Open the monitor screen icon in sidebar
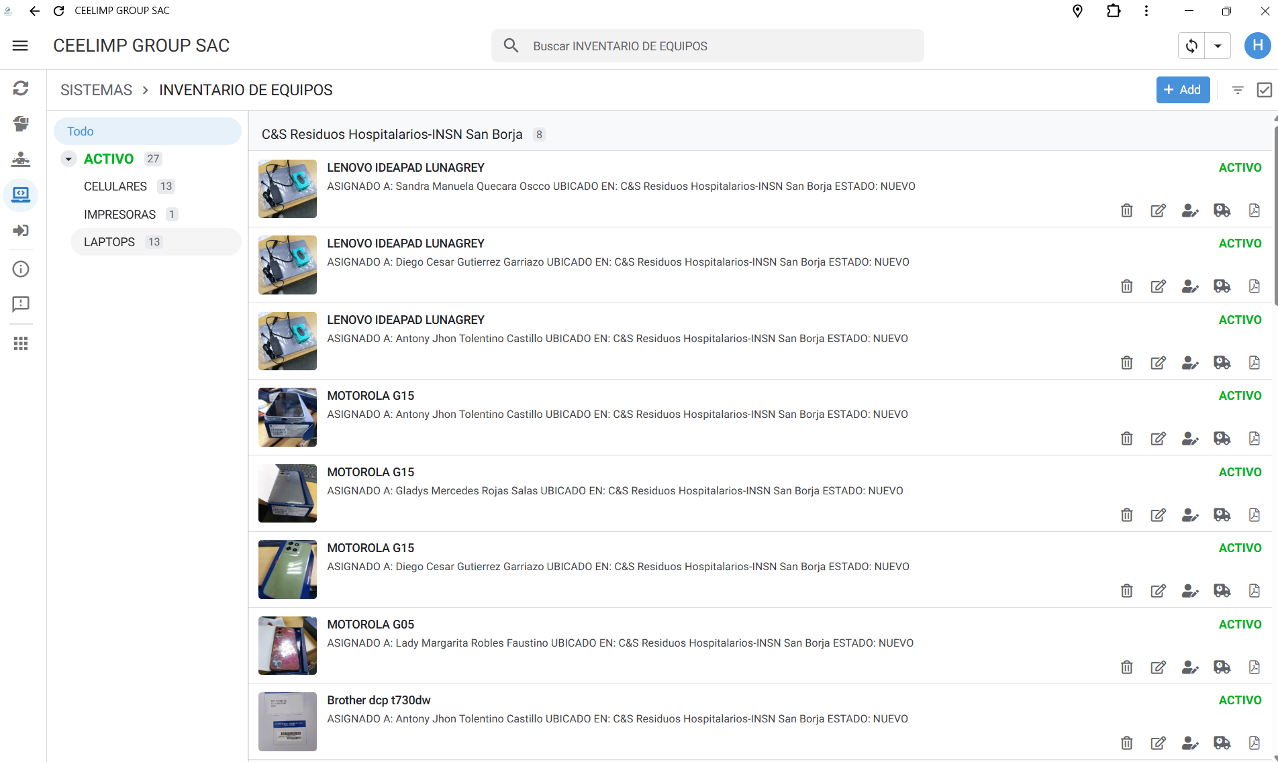Viewport: 1278px width, 762px height. click(21, 195)
